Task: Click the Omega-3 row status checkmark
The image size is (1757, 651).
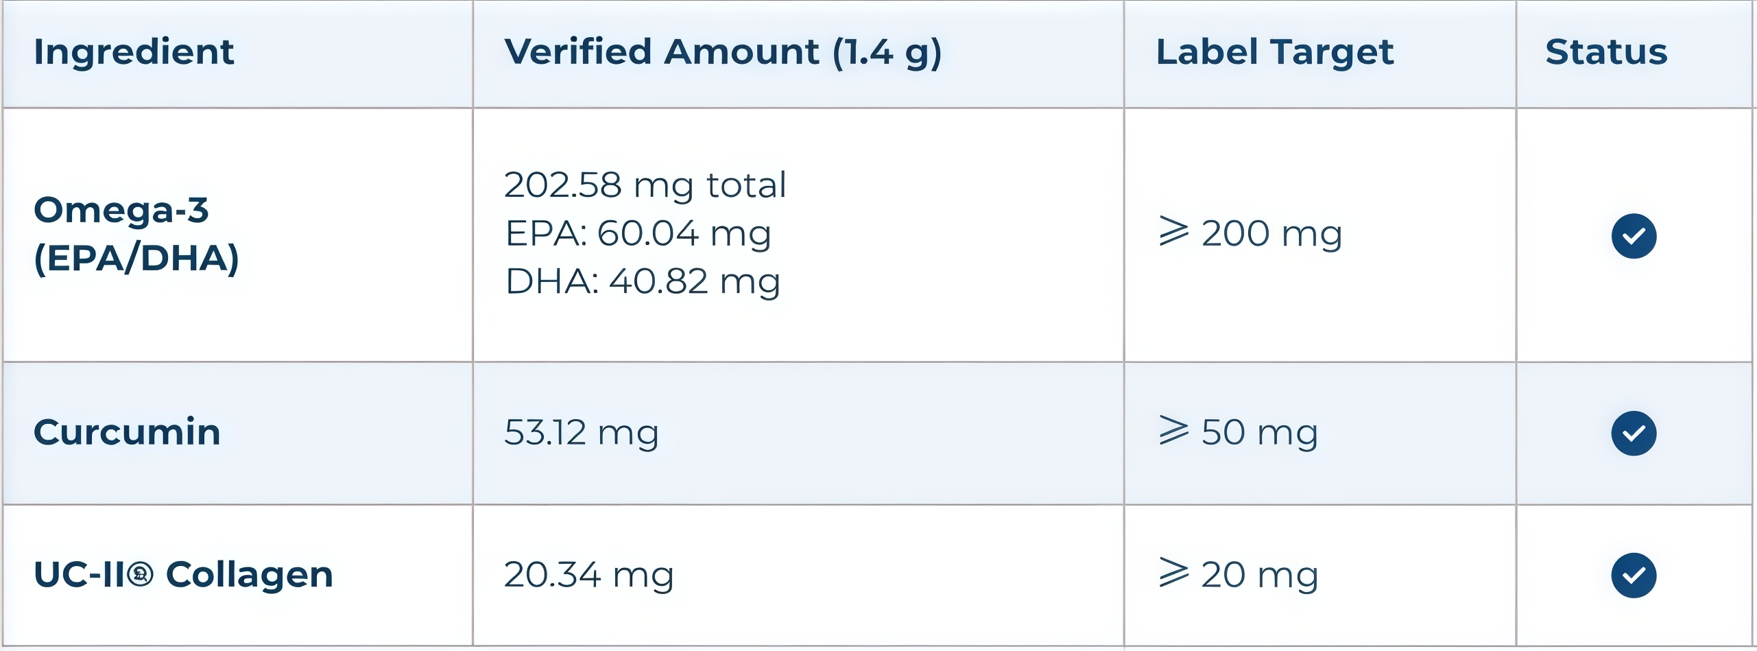Action: pos(1634,236)
